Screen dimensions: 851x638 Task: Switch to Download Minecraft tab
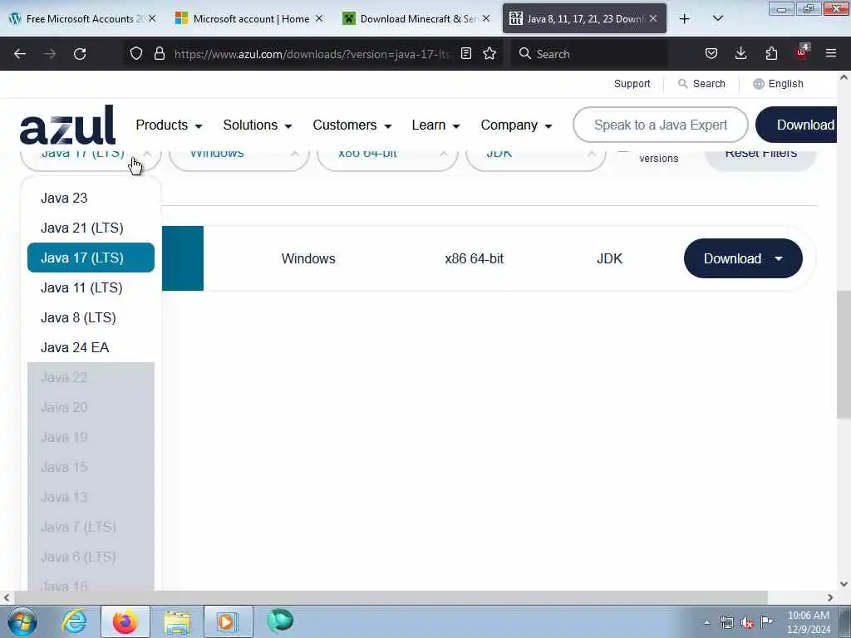(416, 18)
